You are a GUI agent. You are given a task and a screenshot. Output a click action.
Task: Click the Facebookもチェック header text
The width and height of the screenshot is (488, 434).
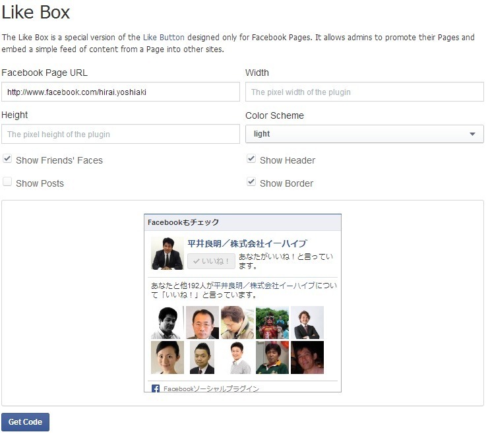pyautogui.click(x=183, y=222)
